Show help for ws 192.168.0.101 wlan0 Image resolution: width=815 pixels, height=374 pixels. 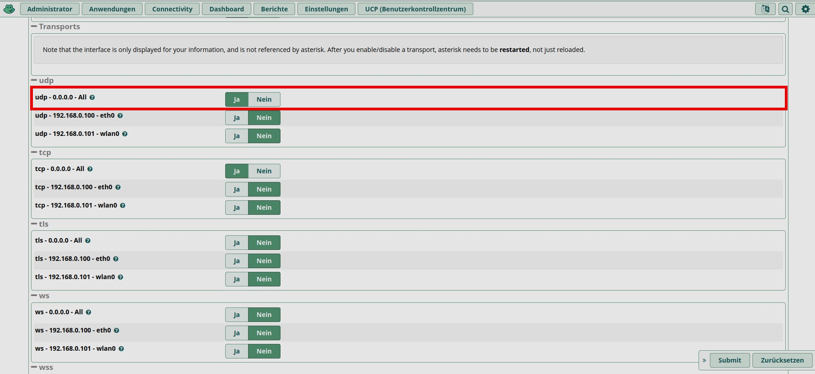point(121,349)
